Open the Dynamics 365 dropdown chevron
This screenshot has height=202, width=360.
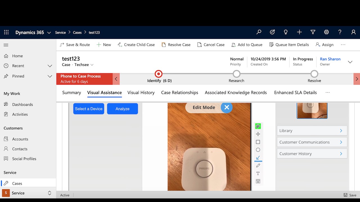[49, 33]
